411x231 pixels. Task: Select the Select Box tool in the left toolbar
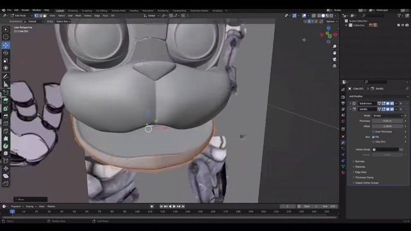pyautogui.click(x=6, y=30)
